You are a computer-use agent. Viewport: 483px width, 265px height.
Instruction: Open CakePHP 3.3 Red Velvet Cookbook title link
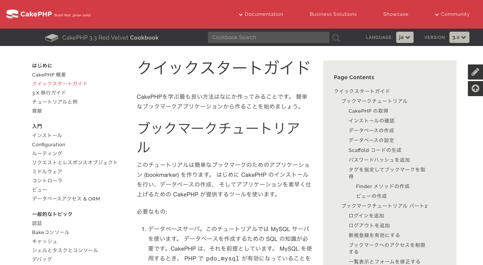click(x=111, y=38)
